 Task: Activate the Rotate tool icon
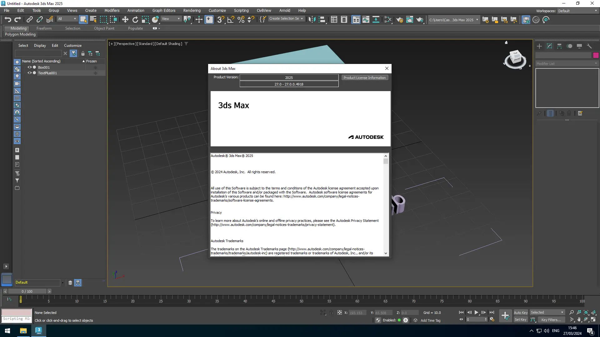click(135, 20)
